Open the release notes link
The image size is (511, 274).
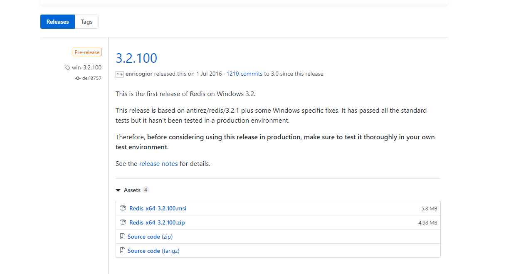coord(158,164)
